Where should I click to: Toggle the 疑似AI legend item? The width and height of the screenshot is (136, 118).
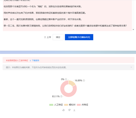pos(70,105)
